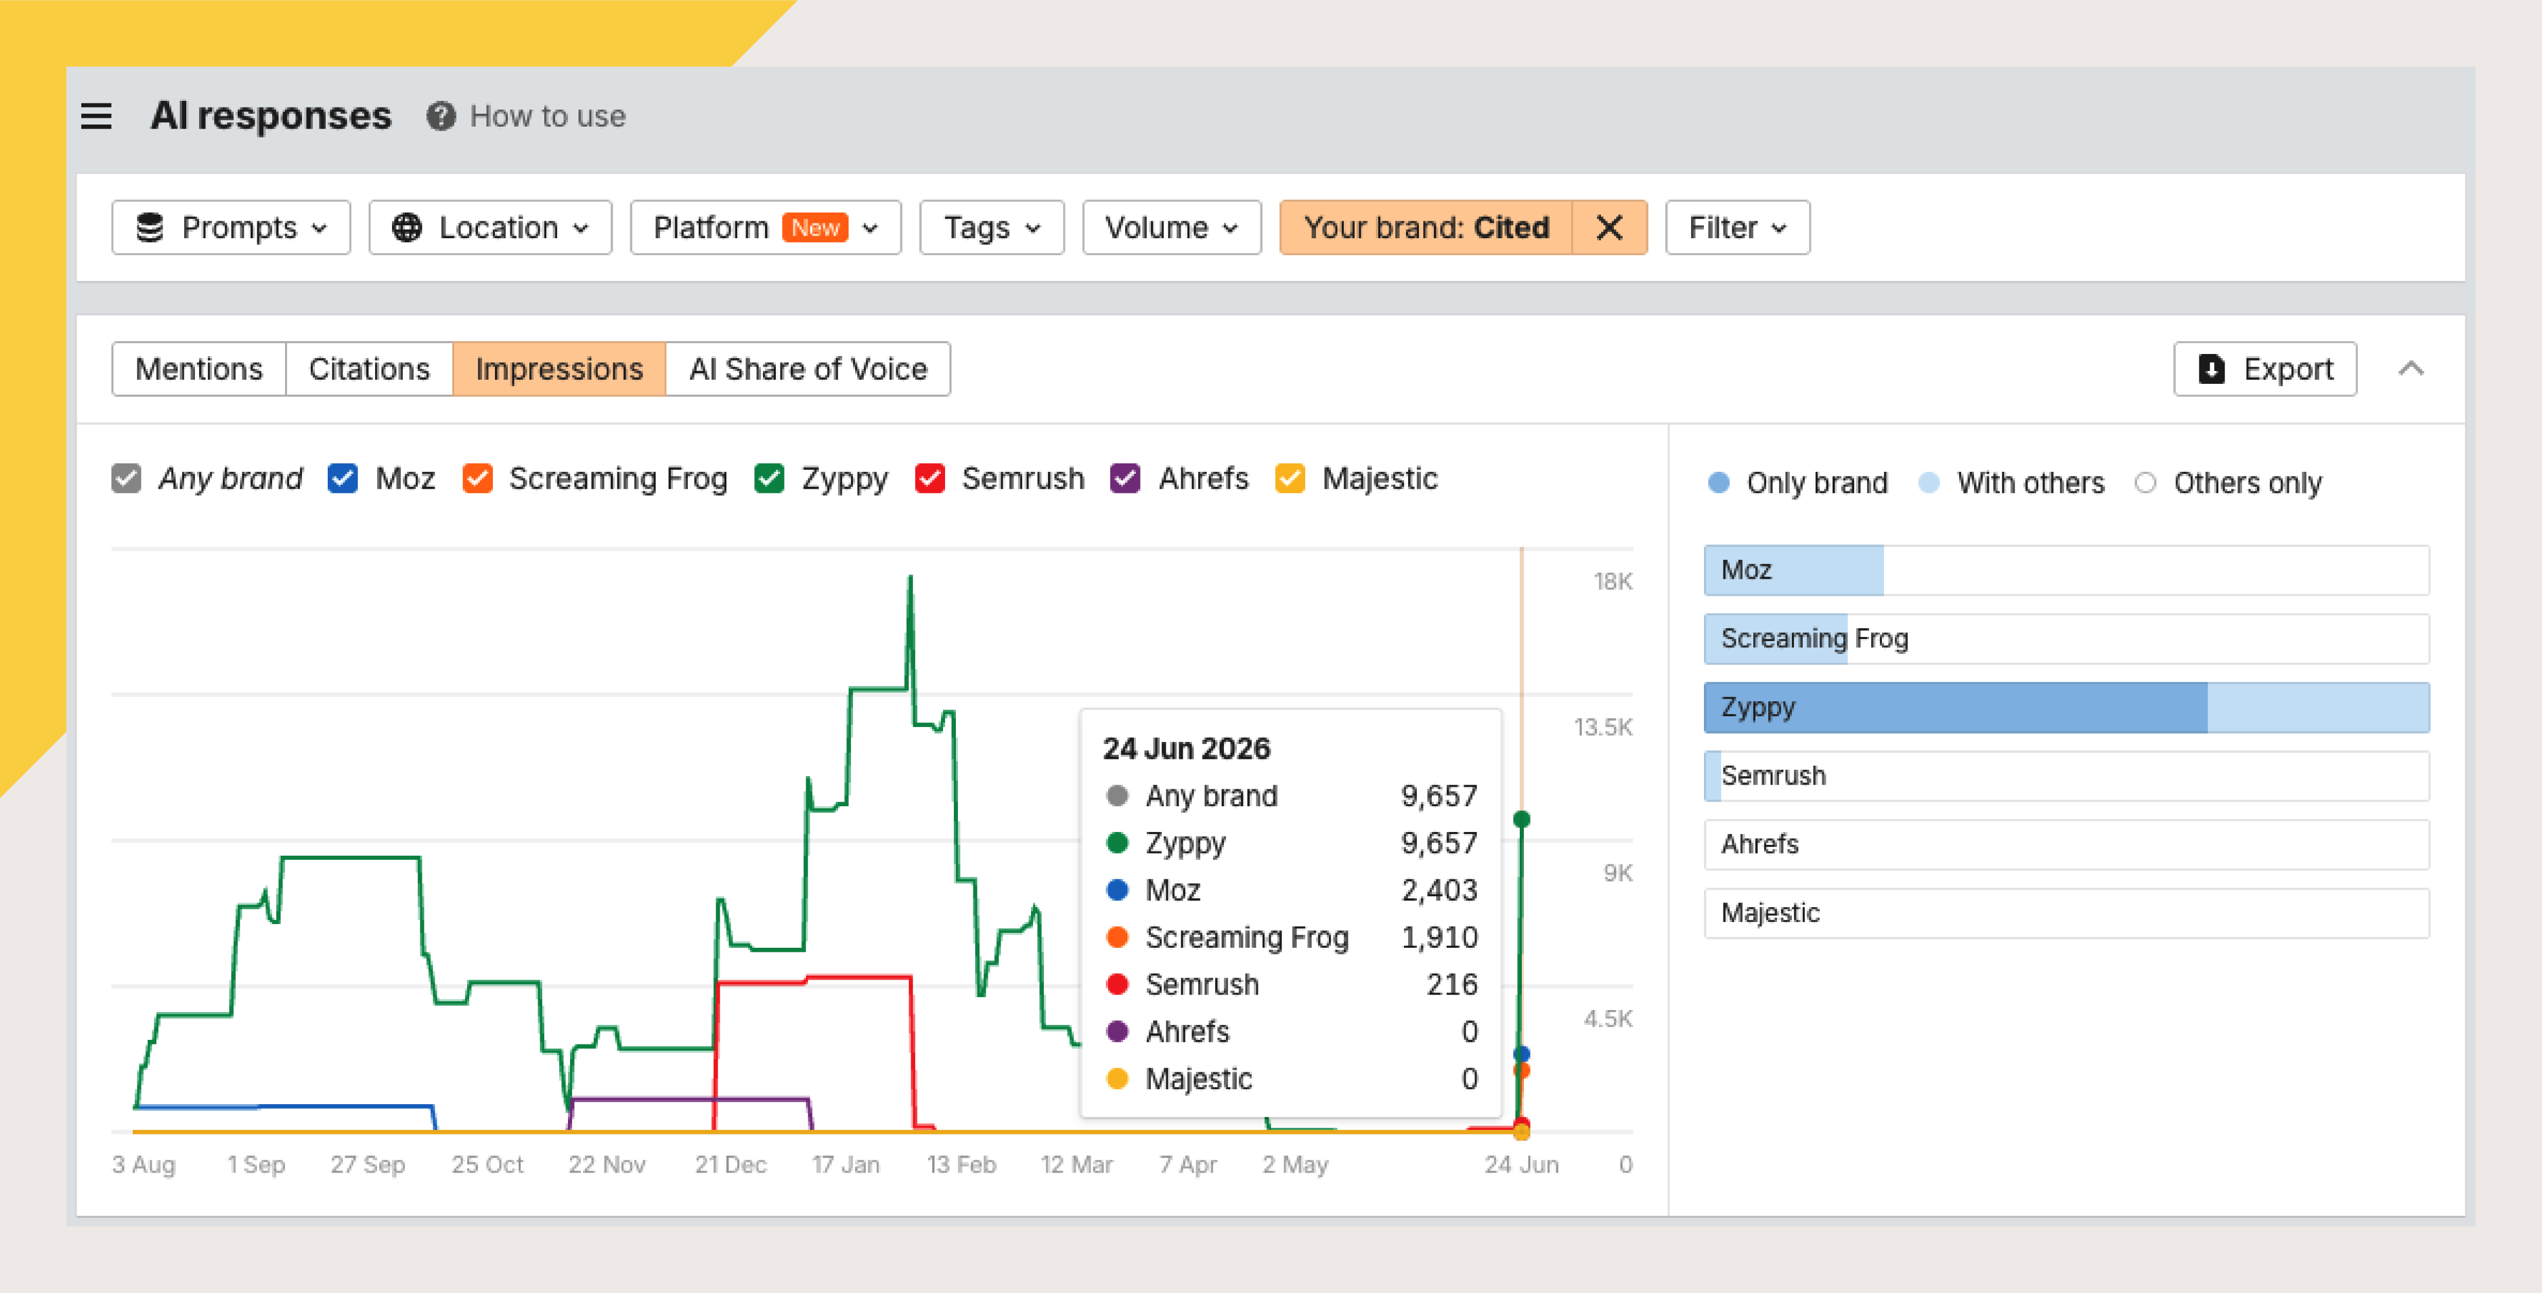Uncheck the Ahrefs checkbox
The image size is (2542, 1293).
1125,479
